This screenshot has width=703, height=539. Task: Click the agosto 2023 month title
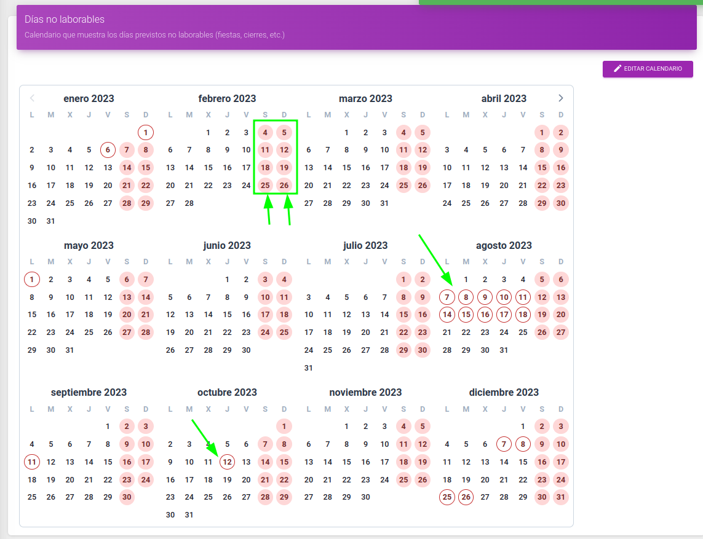pyautogui.click(x=504, y=245)
